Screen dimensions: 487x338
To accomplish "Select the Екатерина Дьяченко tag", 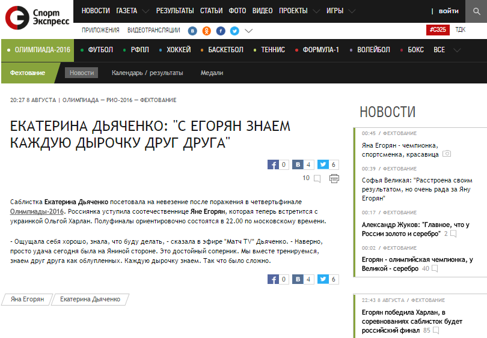I will tap(90, 299).
